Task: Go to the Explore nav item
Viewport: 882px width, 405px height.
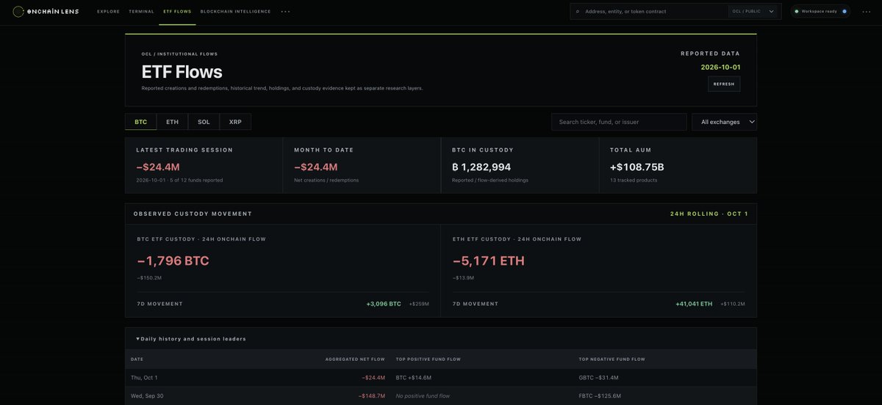Action: (x=108, y=12)
